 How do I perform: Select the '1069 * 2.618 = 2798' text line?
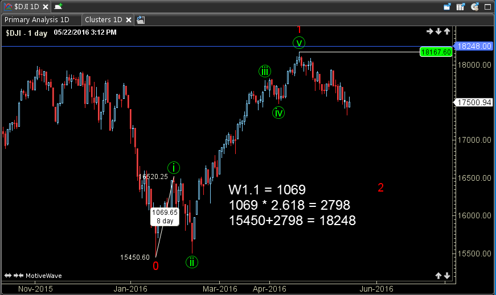tap(289, 205)
